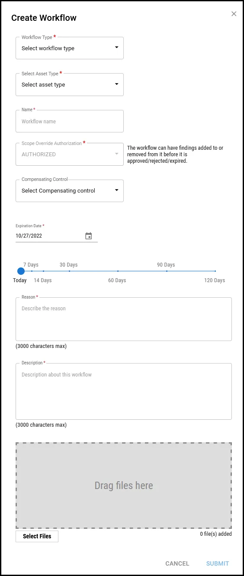The image size is (244, 576).
Task: Open the Compensating Control dropdown
Action: (70, 190)
